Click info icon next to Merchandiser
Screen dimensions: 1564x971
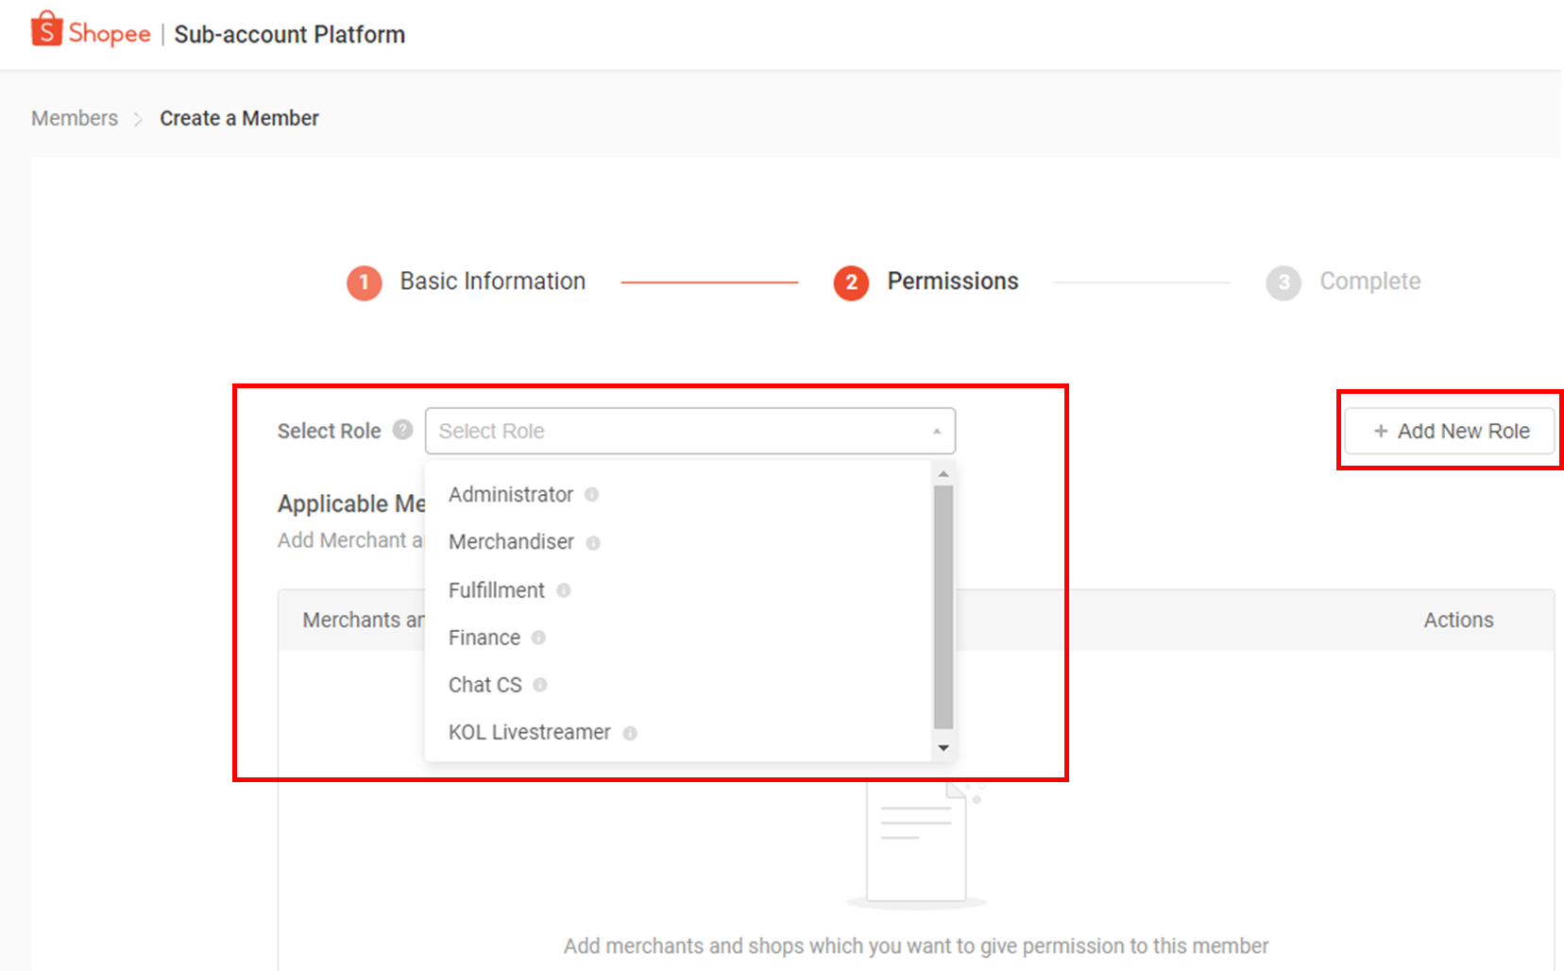[593, 543]
